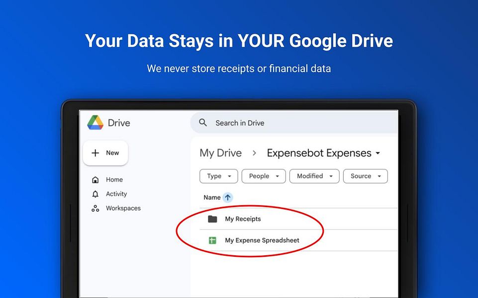Viewport: 478px width, 298px height.
Task: Open the search magnifier in Drive
Action: [202, 122]
